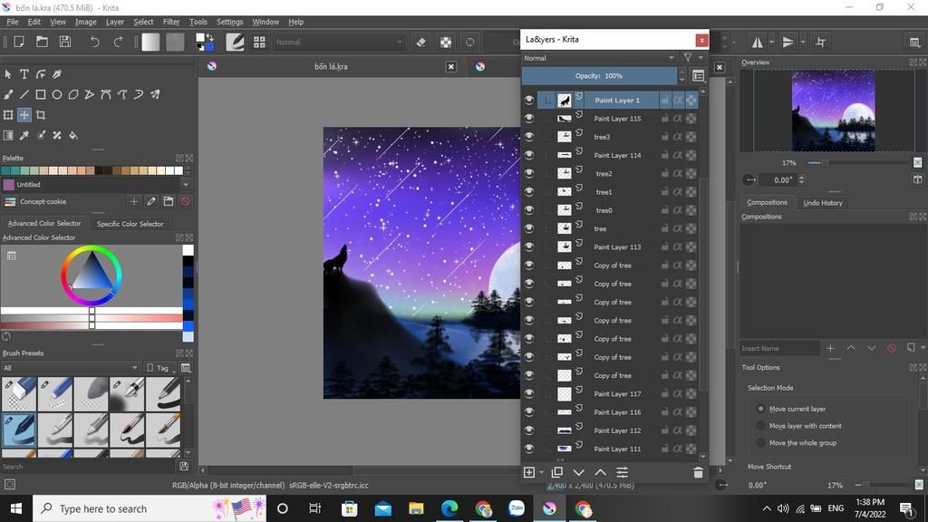Hide Paint Layer 1
928x522 pixels.
tap(529, 100)
